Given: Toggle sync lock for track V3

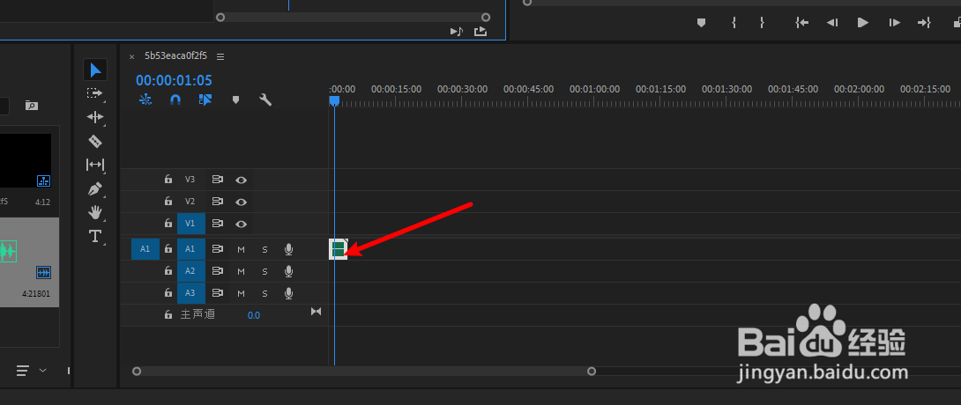Looking at the screenshot, I should click(x=217, y=180).
